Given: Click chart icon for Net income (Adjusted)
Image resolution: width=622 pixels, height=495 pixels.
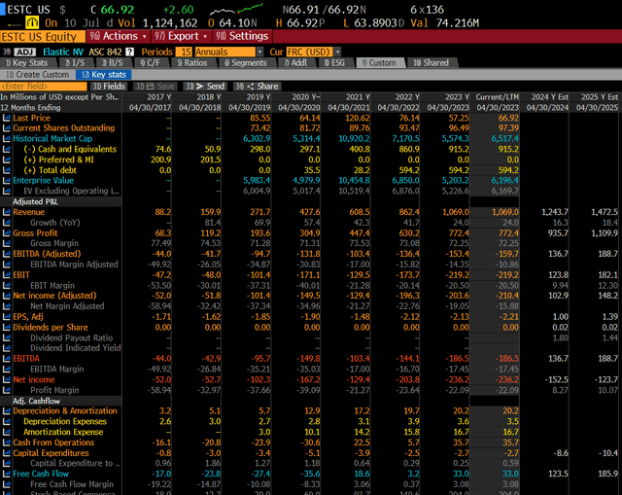Looking at the screenshot, I should pyautogui.click(x=6, y=296).
